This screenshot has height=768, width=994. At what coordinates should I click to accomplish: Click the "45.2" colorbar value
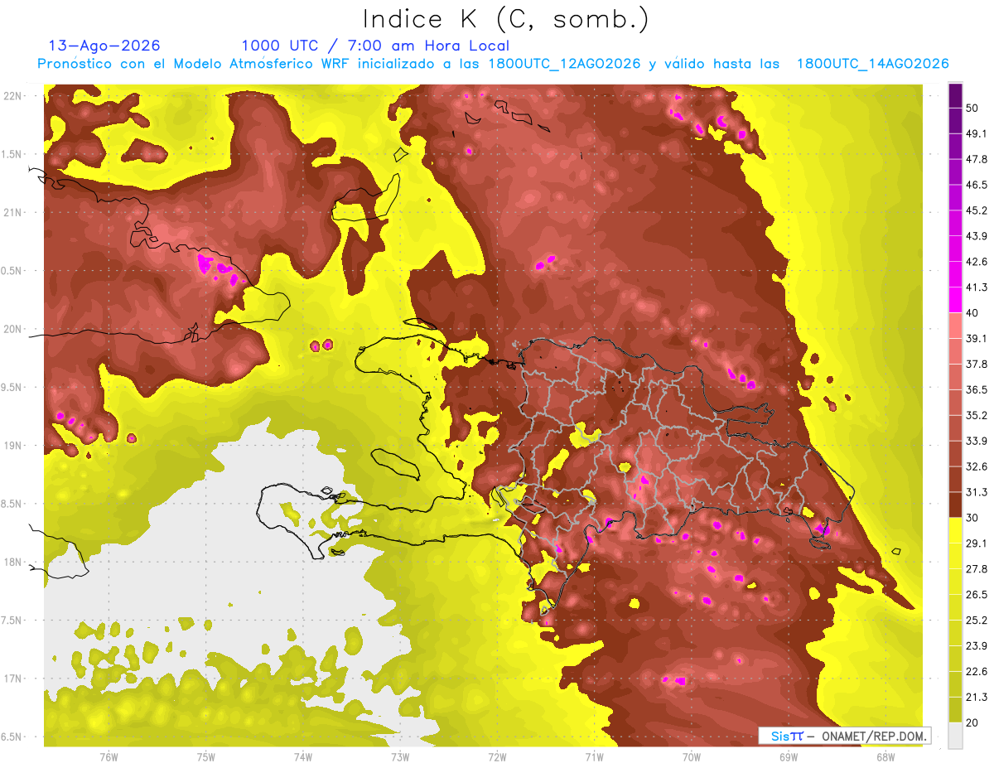[977, 210]
